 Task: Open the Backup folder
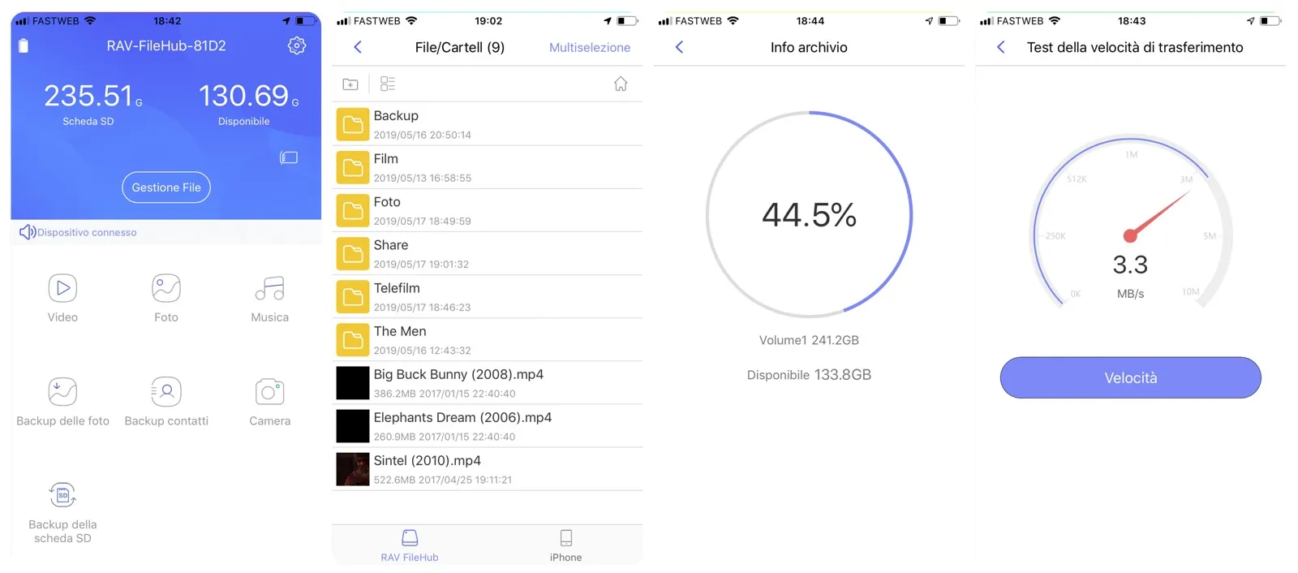point(488,124)
